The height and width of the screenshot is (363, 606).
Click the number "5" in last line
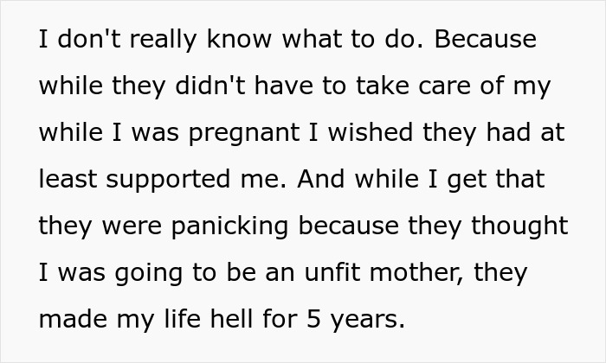pyautogui.click(x=313, y=320)
